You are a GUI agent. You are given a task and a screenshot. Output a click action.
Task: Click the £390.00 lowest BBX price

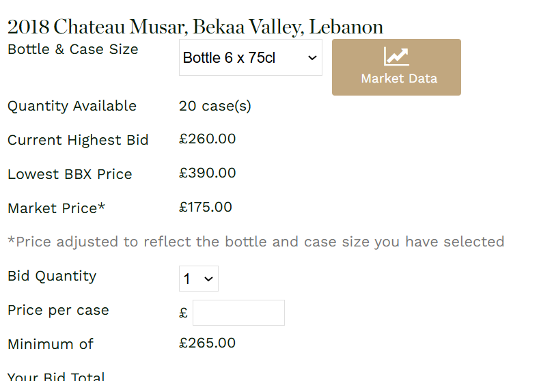(x=207, y=173)
